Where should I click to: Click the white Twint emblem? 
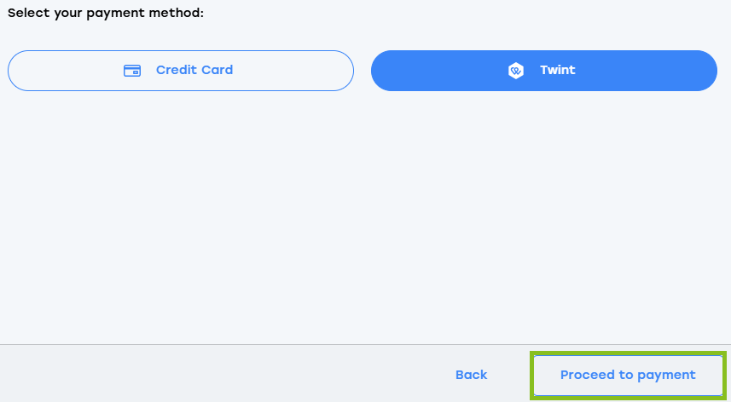pos(515,71)
